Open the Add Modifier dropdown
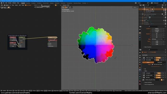The height and width of the screenshot is (94, 167). (154, 55)
